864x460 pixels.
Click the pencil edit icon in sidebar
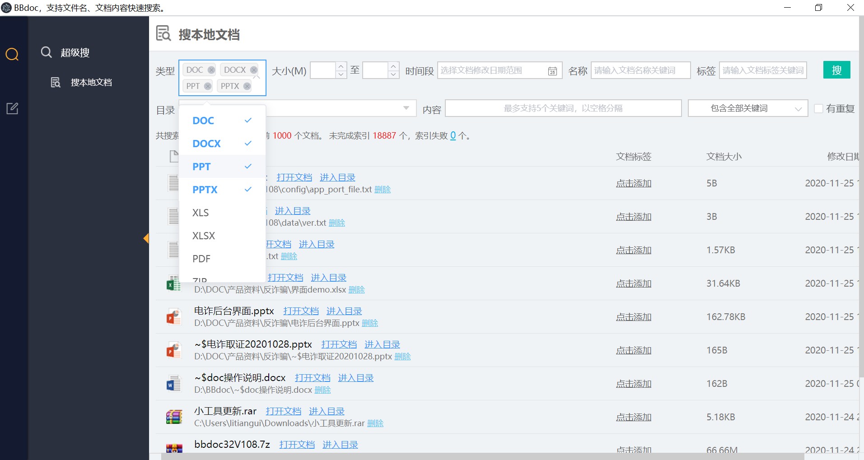coord(12,108)
